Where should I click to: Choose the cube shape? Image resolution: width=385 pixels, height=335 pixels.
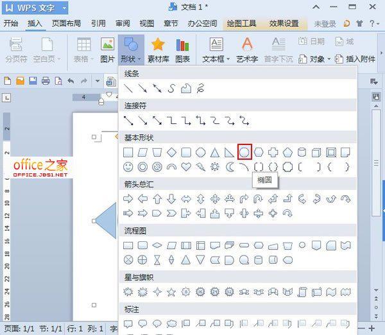coord(316,153)
